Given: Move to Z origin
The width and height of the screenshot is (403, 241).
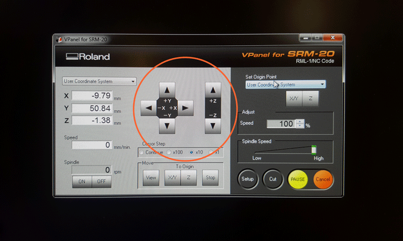Looking at the screenshot, I should [189, 178].
